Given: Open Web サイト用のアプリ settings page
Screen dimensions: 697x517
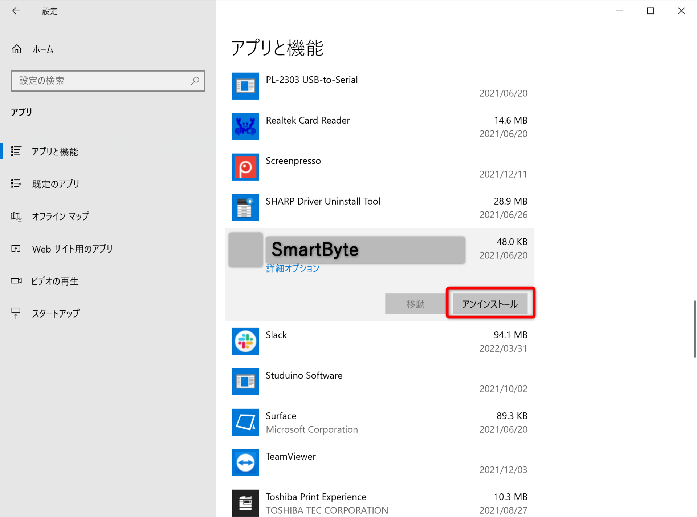Looking at the screenshot, I should click(x=72, y=249).
